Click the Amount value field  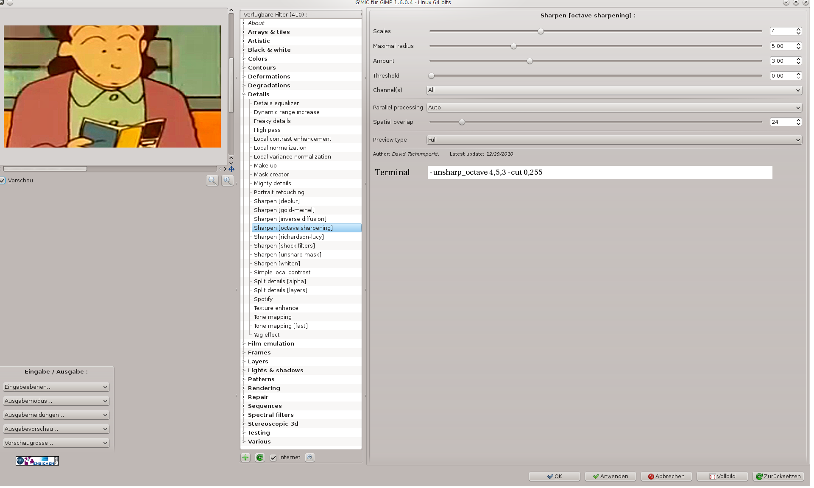click(786, 61)
